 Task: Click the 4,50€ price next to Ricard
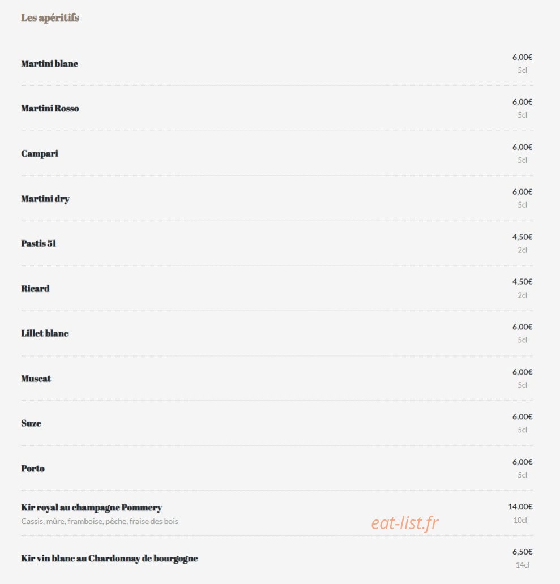[523, 282]
